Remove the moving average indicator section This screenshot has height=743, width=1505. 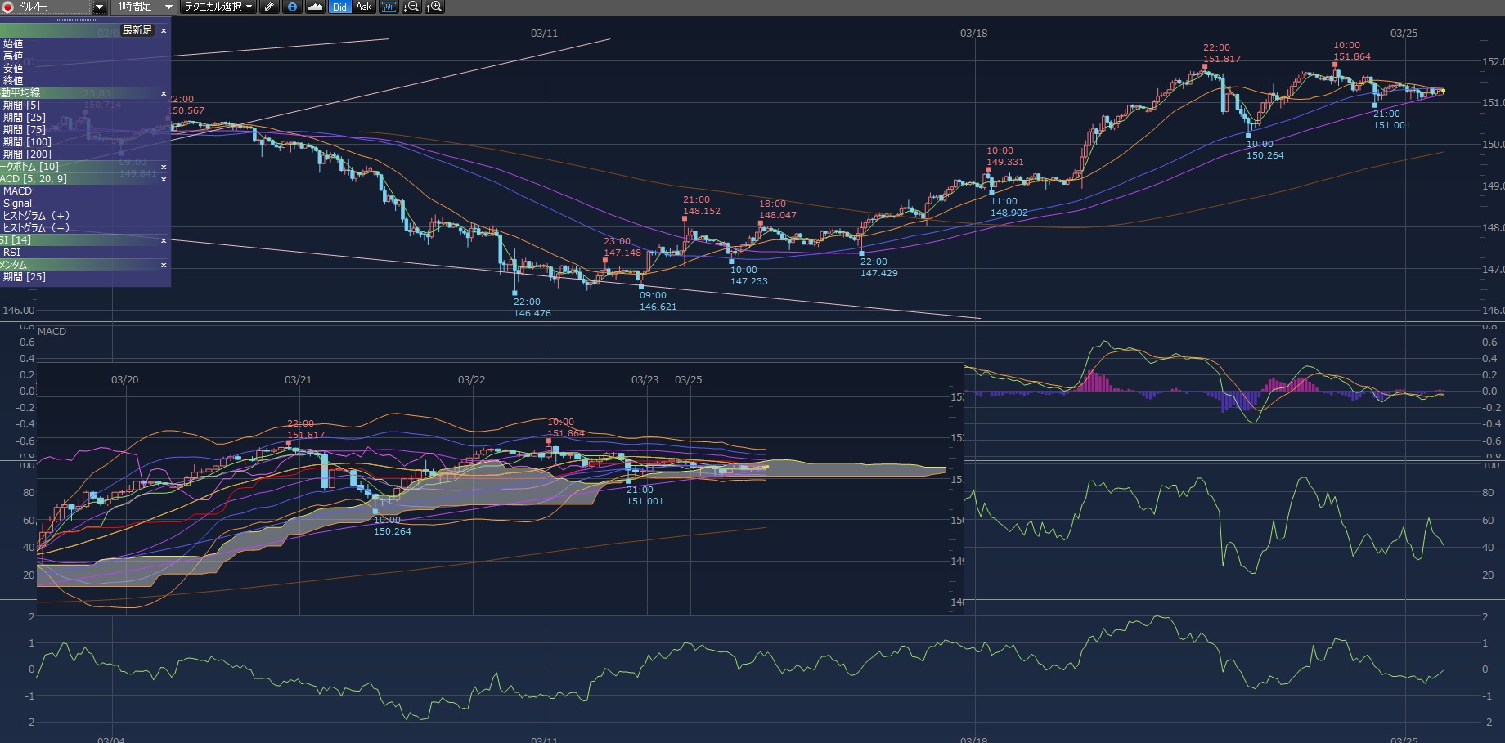164,93
